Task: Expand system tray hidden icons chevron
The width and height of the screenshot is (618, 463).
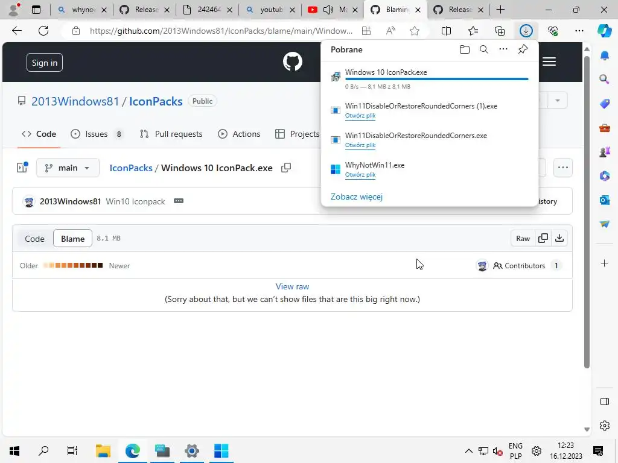Action: click(468, 451)
